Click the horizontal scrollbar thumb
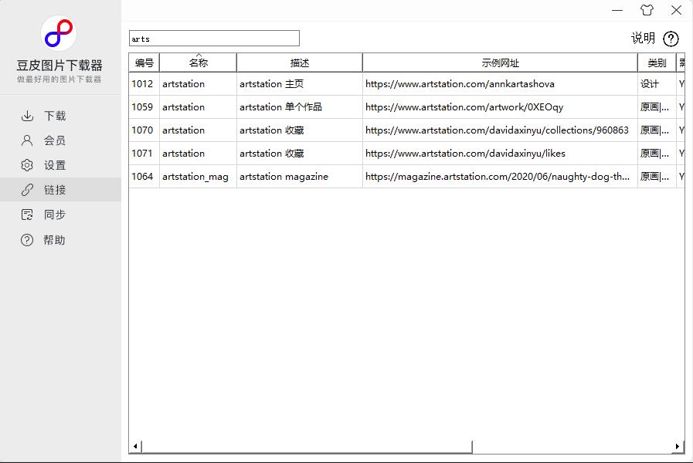The width and height of the screenshot is (693, 463). coord(307,446)
